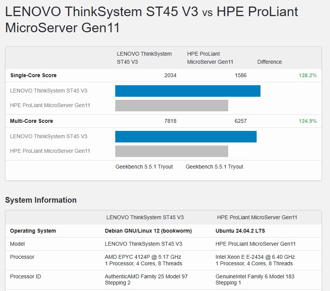The image size is (330, 291).
Task: Click the Ubuntu 24.04.2 LTS cell
Action: tap(240, 231)
